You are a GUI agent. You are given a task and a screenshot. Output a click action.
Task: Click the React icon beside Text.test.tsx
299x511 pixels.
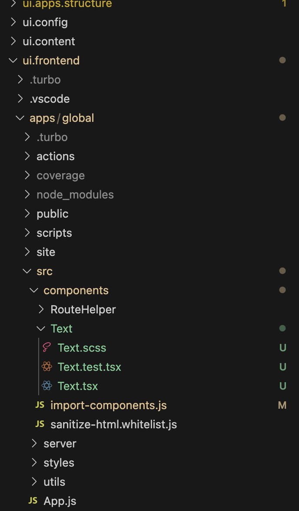[47, 367]
